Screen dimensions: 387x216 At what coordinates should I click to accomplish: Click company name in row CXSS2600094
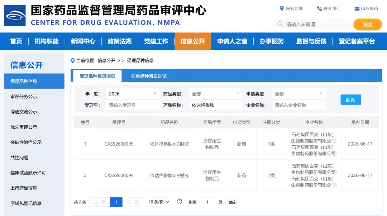point(314,175)
